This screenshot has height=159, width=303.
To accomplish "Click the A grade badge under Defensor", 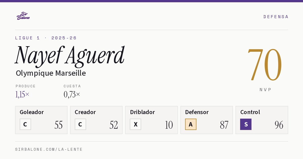I will (x=191, y=124).
